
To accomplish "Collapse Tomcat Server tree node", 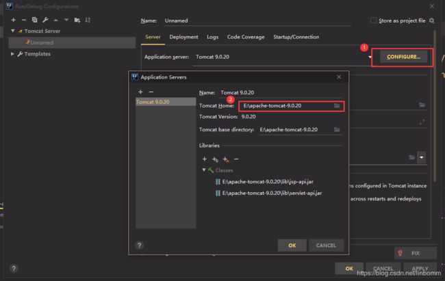I will (x=13, y=31).
